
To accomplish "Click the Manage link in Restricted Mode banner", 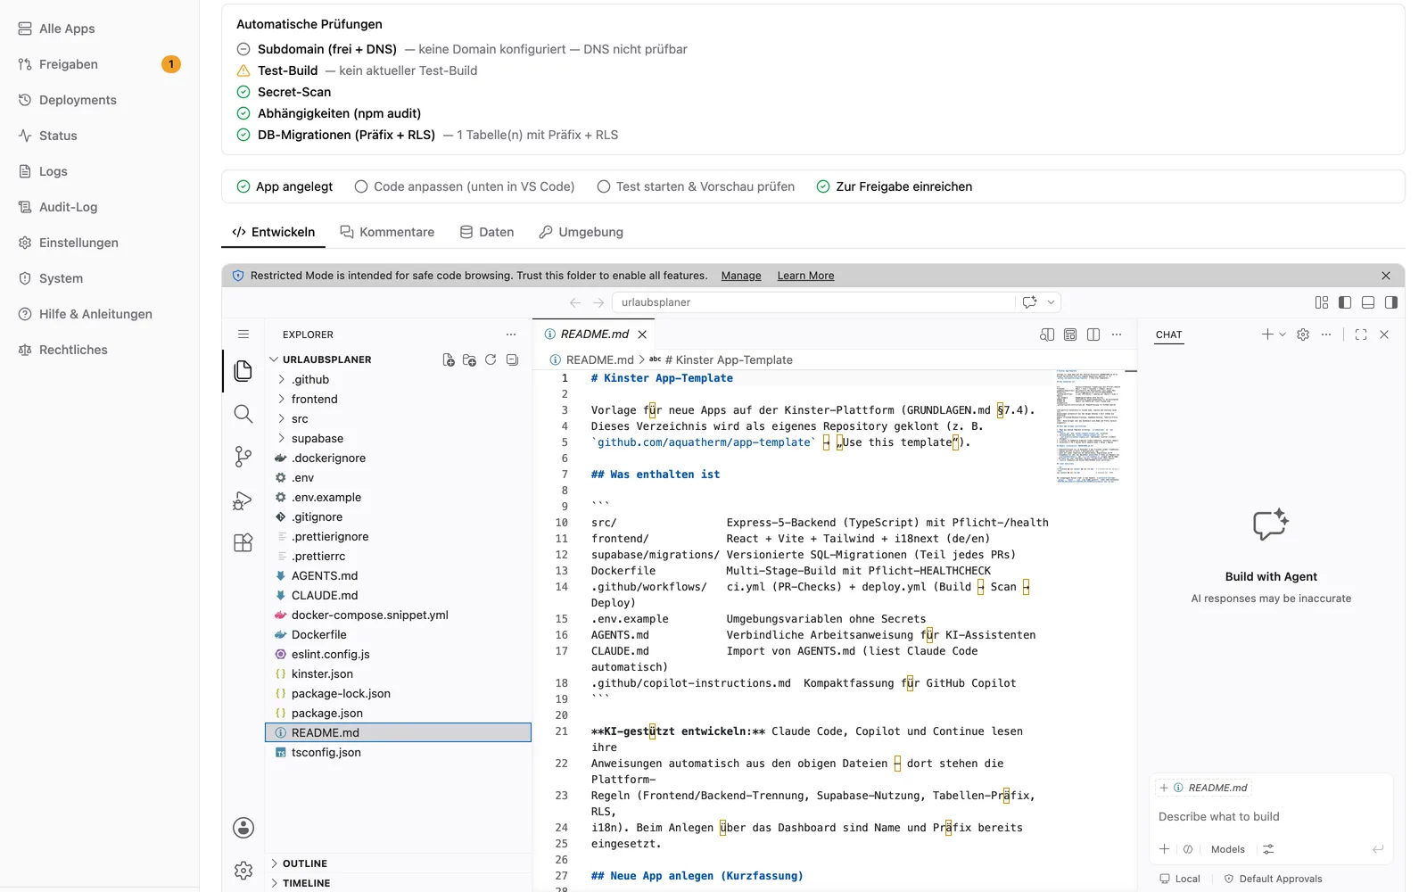I will 741,276.
